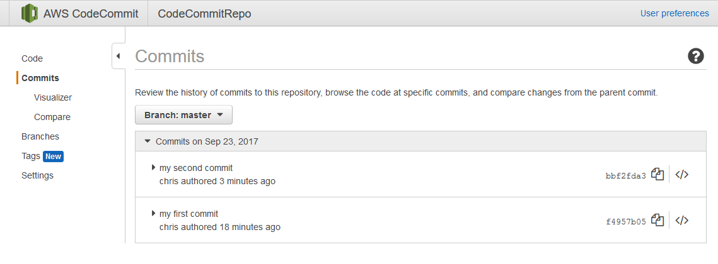The width and height of the screenshot is (718, 264).
Task: Open the Code navigation item
Action: (32, 58)
